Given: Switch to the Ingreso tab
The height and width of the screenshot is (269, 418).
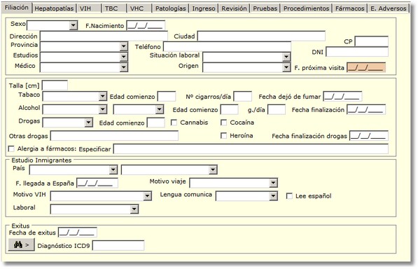Looking at the screenshot, I should (x=204, y=8).
